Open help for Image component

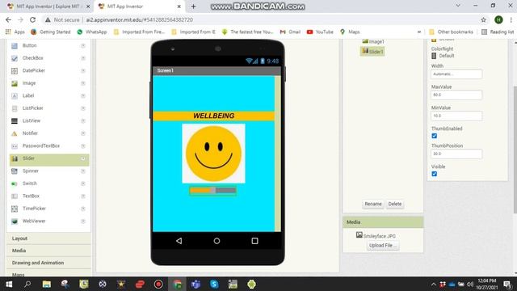[x=83, y=83]
